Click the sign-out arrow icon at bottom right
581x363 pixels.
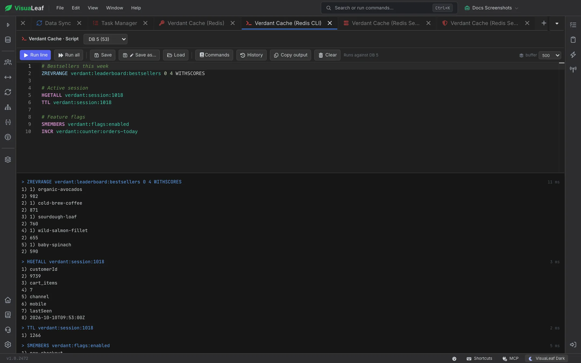tap(573, 345)
